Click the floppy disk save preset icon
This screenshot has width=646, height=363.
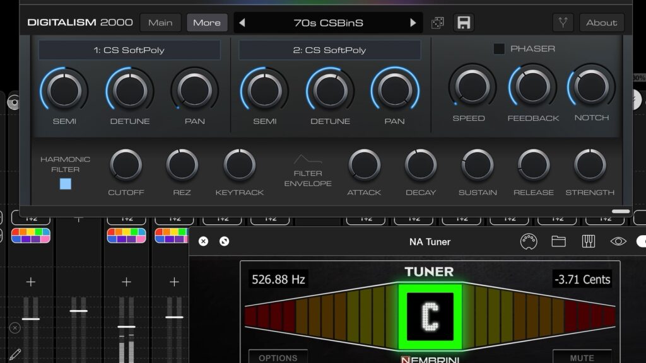pos(464,23)
